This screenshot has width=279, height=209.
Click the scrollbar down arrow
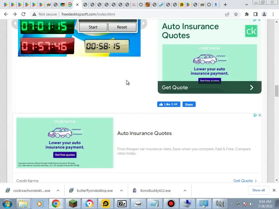coord(277,180)
